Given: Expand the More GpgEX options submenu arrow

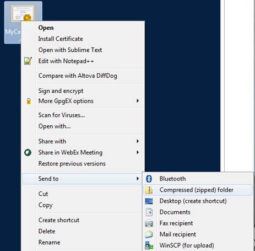Looking at the screenshot, I should point(138,101).
